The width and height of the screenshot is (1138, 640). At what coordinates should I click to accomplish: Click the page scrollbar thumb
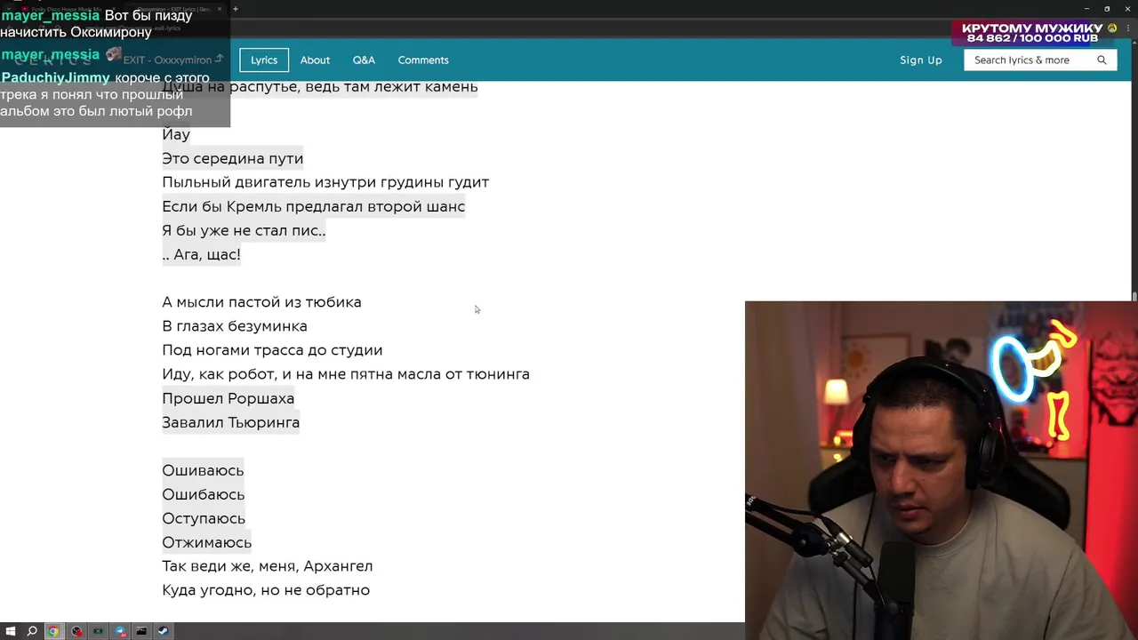[1134, 297]
